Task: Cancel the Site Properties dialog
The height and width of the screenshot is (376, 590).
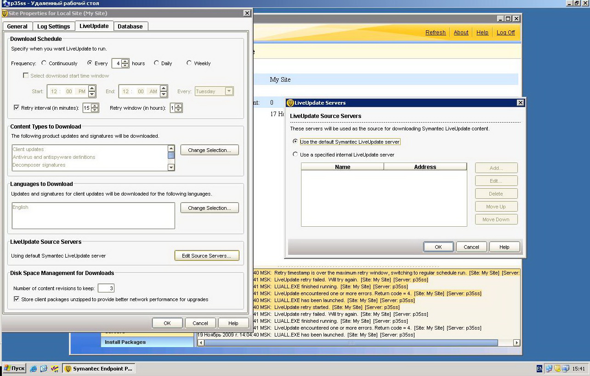Action: pos(200,323)
